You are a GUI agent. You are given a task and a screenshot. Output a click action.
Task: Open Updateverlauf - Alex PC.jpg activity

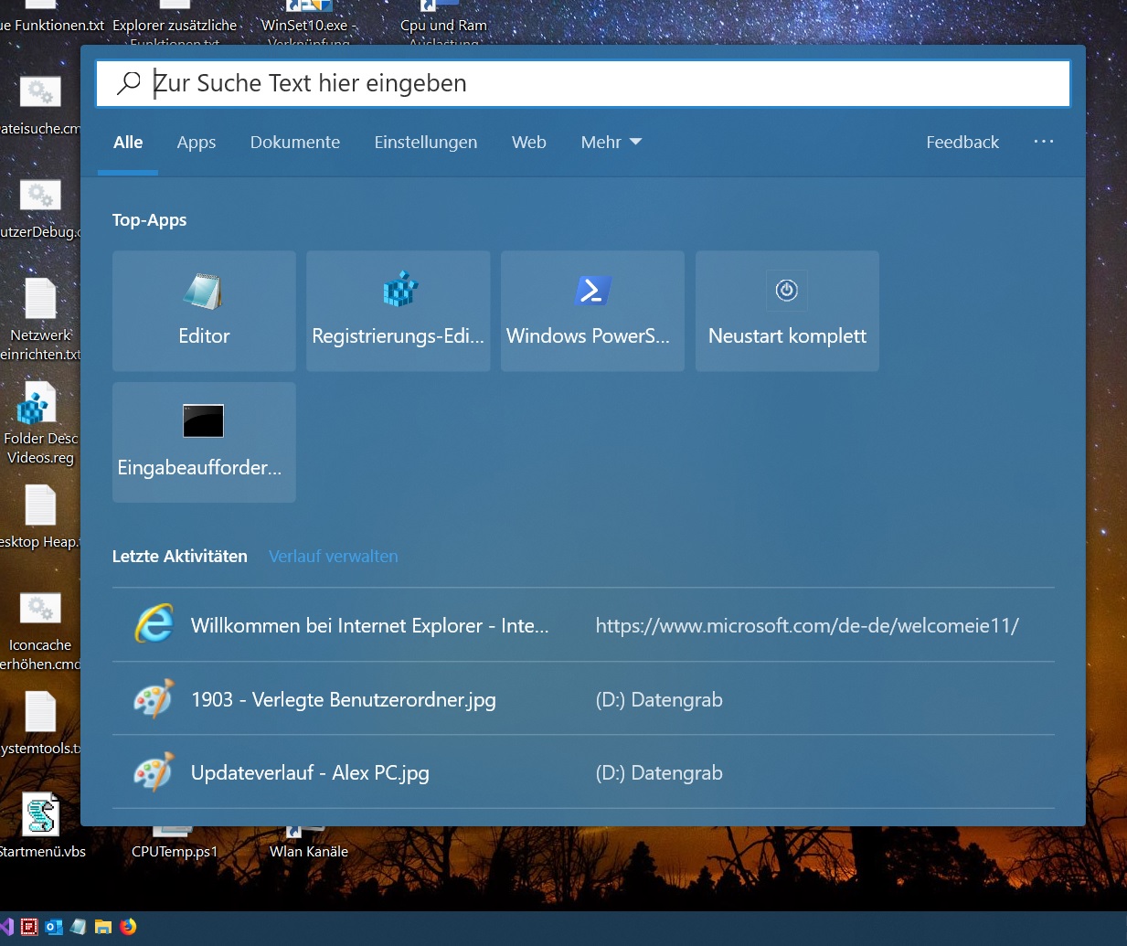point(583,771)
